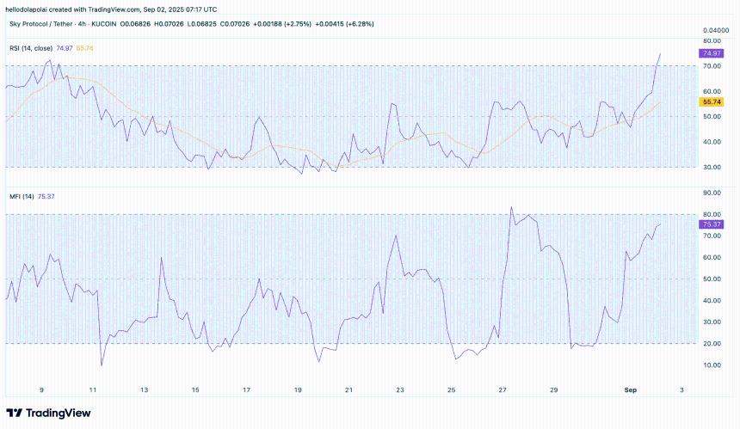Image resolution: width=740 pixels, height=429 pixels.
Task: Click the yellow 55.74 RSI average tag
Action: tap(711, 101)
